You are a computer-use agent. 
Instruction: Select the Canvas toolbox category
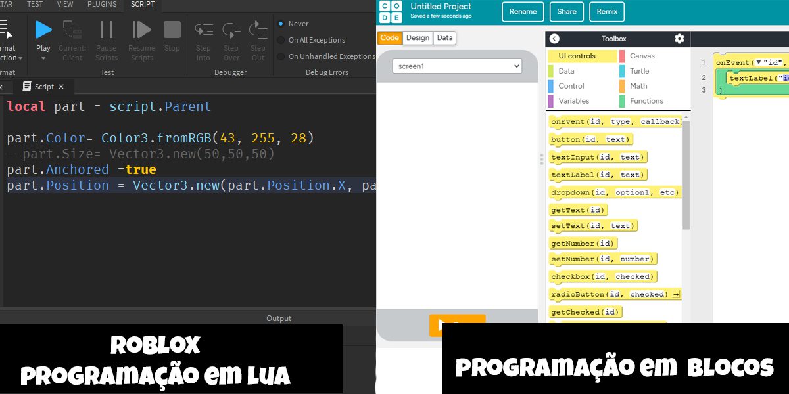pyautogui.click(x=654, y=56)
